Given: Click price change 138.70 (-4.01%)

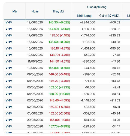Looking at the screenshot, I should (x=60, y=55).
